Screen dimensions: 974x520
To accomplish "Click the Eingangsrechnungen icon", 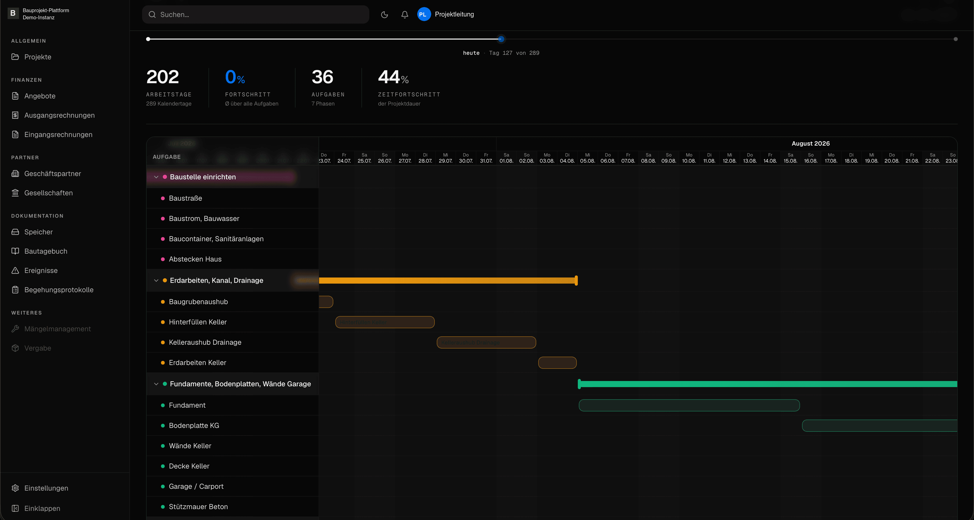I will [x=15, y=134].
